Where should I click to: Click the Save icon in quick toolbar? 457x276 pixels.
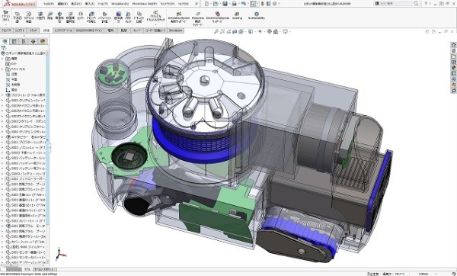pos(225,4)
